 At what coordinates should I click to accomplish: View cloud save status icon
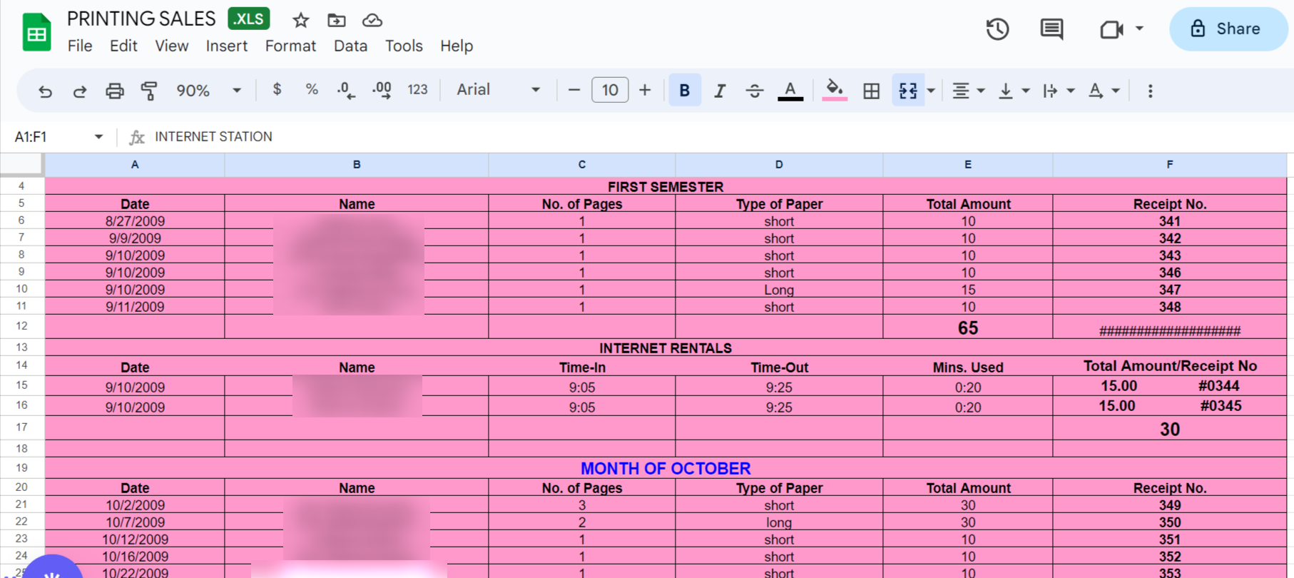372,20
